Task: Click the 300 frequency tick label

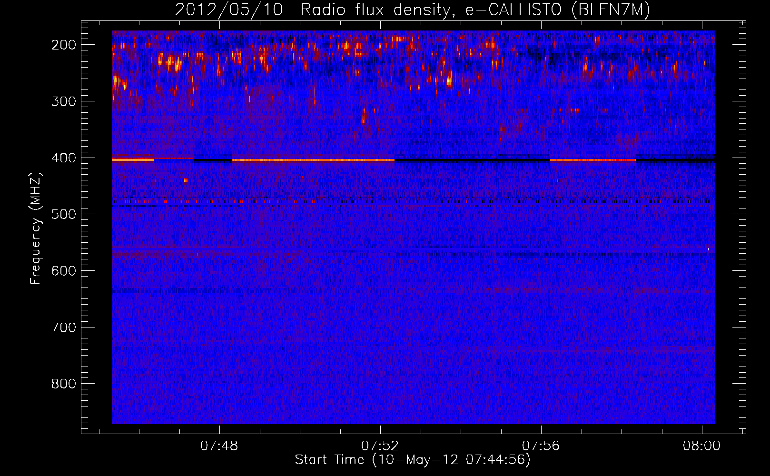Action: pos(64,101)
